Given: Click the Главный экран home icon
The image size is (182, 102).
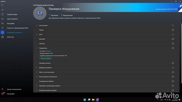Looking at the screenshot, I should tap(3, 14).
